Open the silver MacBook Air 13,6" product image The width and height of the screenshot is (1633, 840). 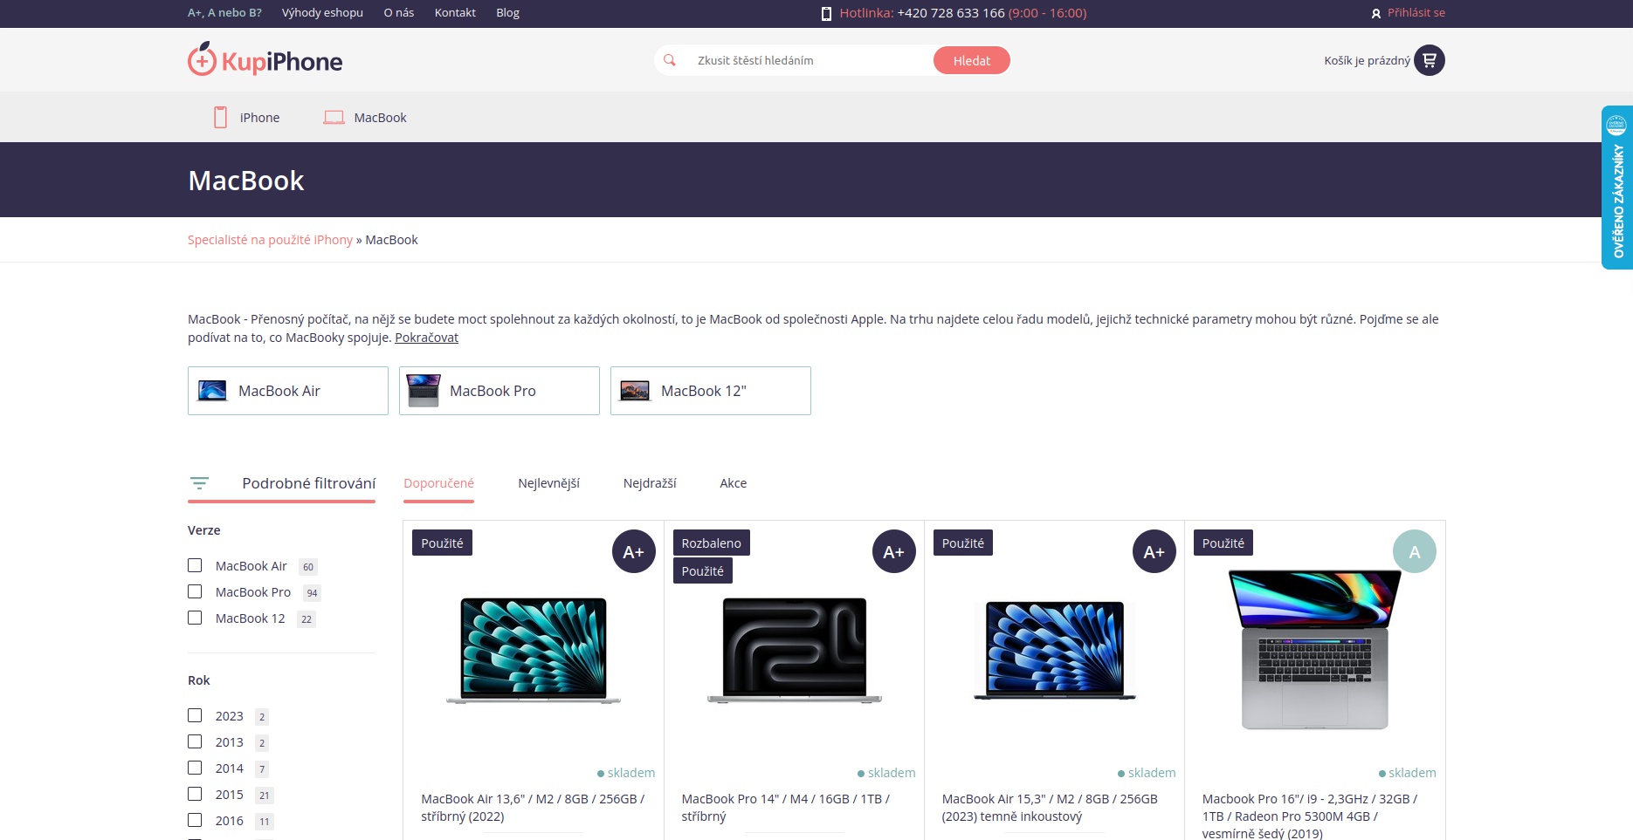[534, 651]
